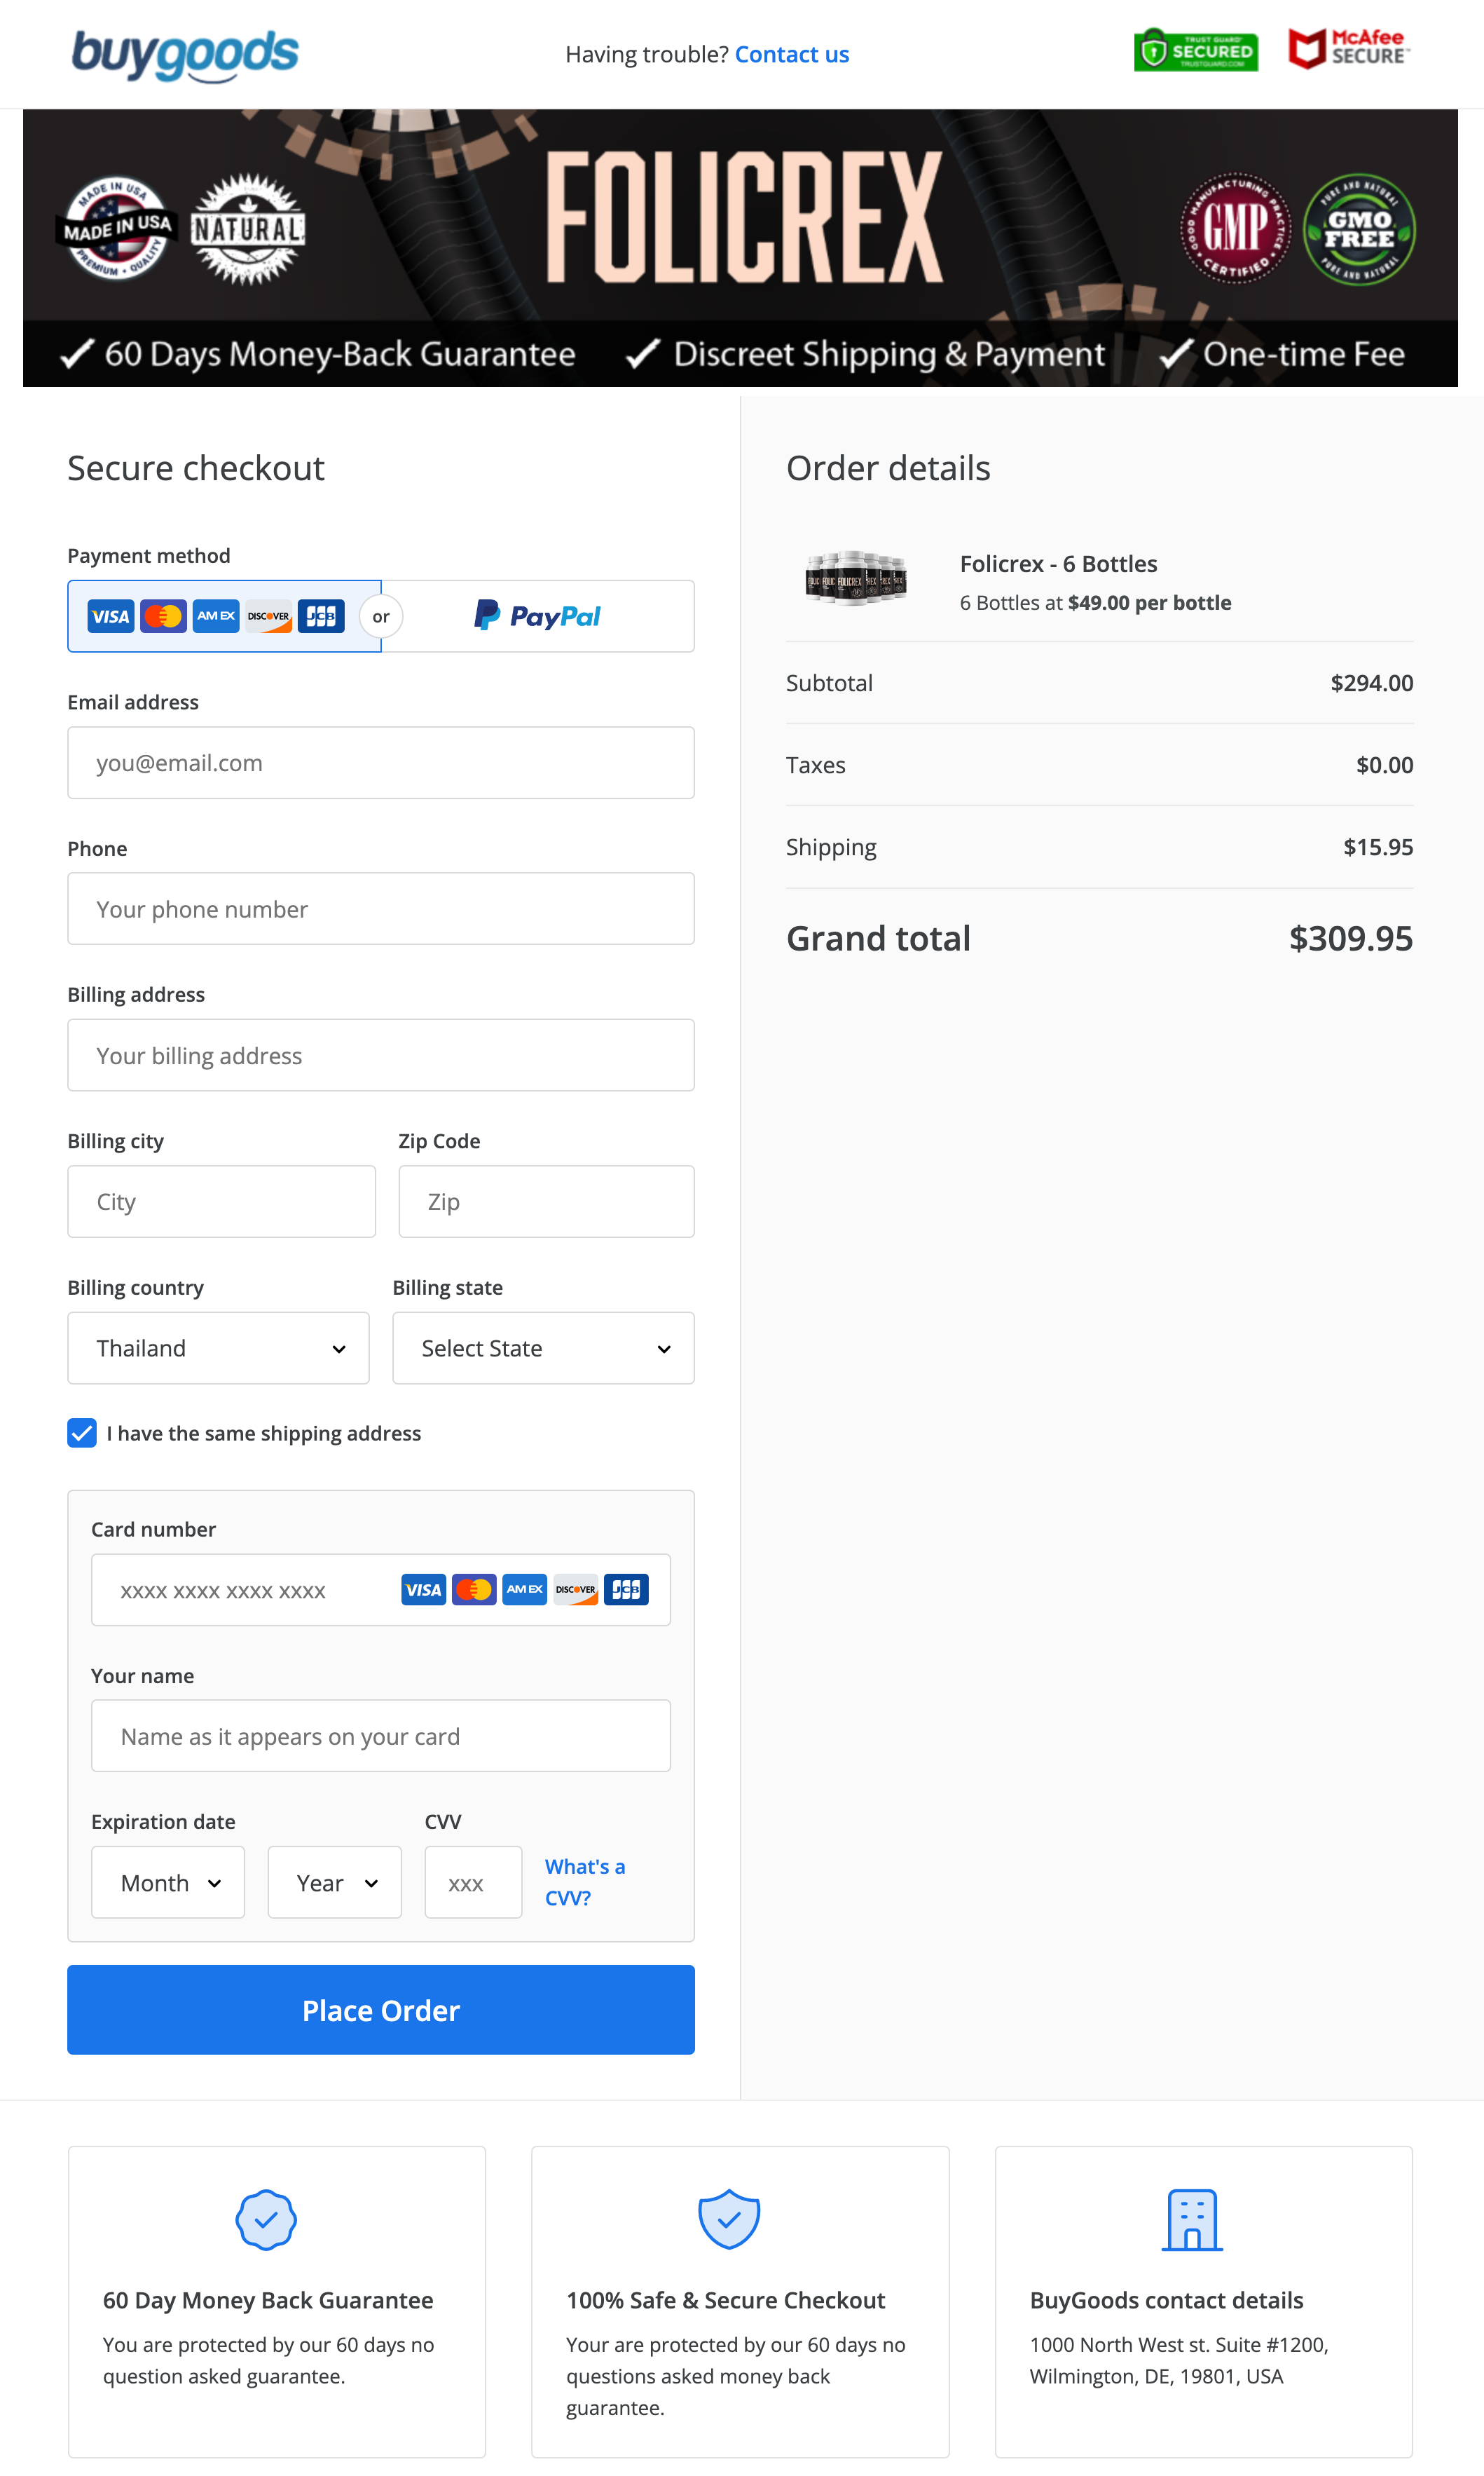Select credit card payment method tab
Image resolution: width=1484 pixels, height=2476 pixels.
coord(224,616)
